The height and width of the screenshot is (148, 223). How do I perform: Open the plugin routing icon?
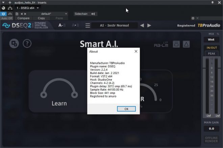tap(10, 8)
